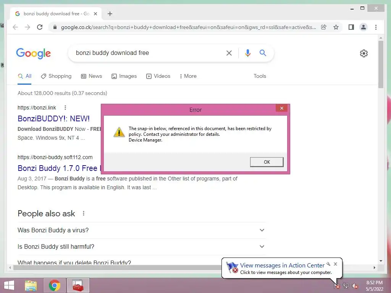This screenshot has width=391, height=293.
Task: Open File Explorer from taskbar
Action: 31,285
